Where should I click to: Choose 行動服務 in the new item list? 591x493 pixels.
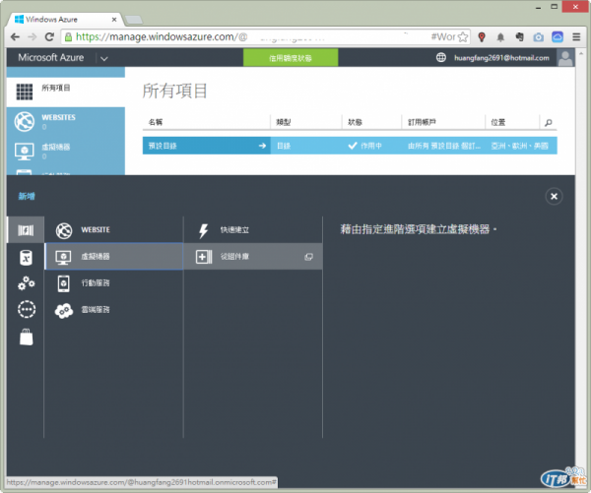click(x=114, y=282)
